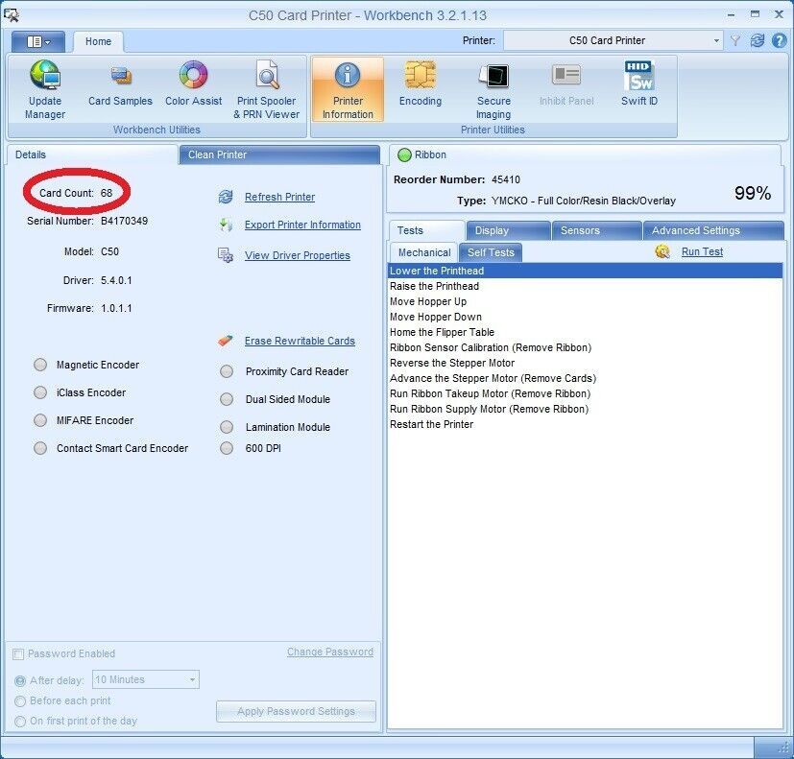
Task: Click the Erase Rewritable Cards eraser icon
Action: [226, 341]
